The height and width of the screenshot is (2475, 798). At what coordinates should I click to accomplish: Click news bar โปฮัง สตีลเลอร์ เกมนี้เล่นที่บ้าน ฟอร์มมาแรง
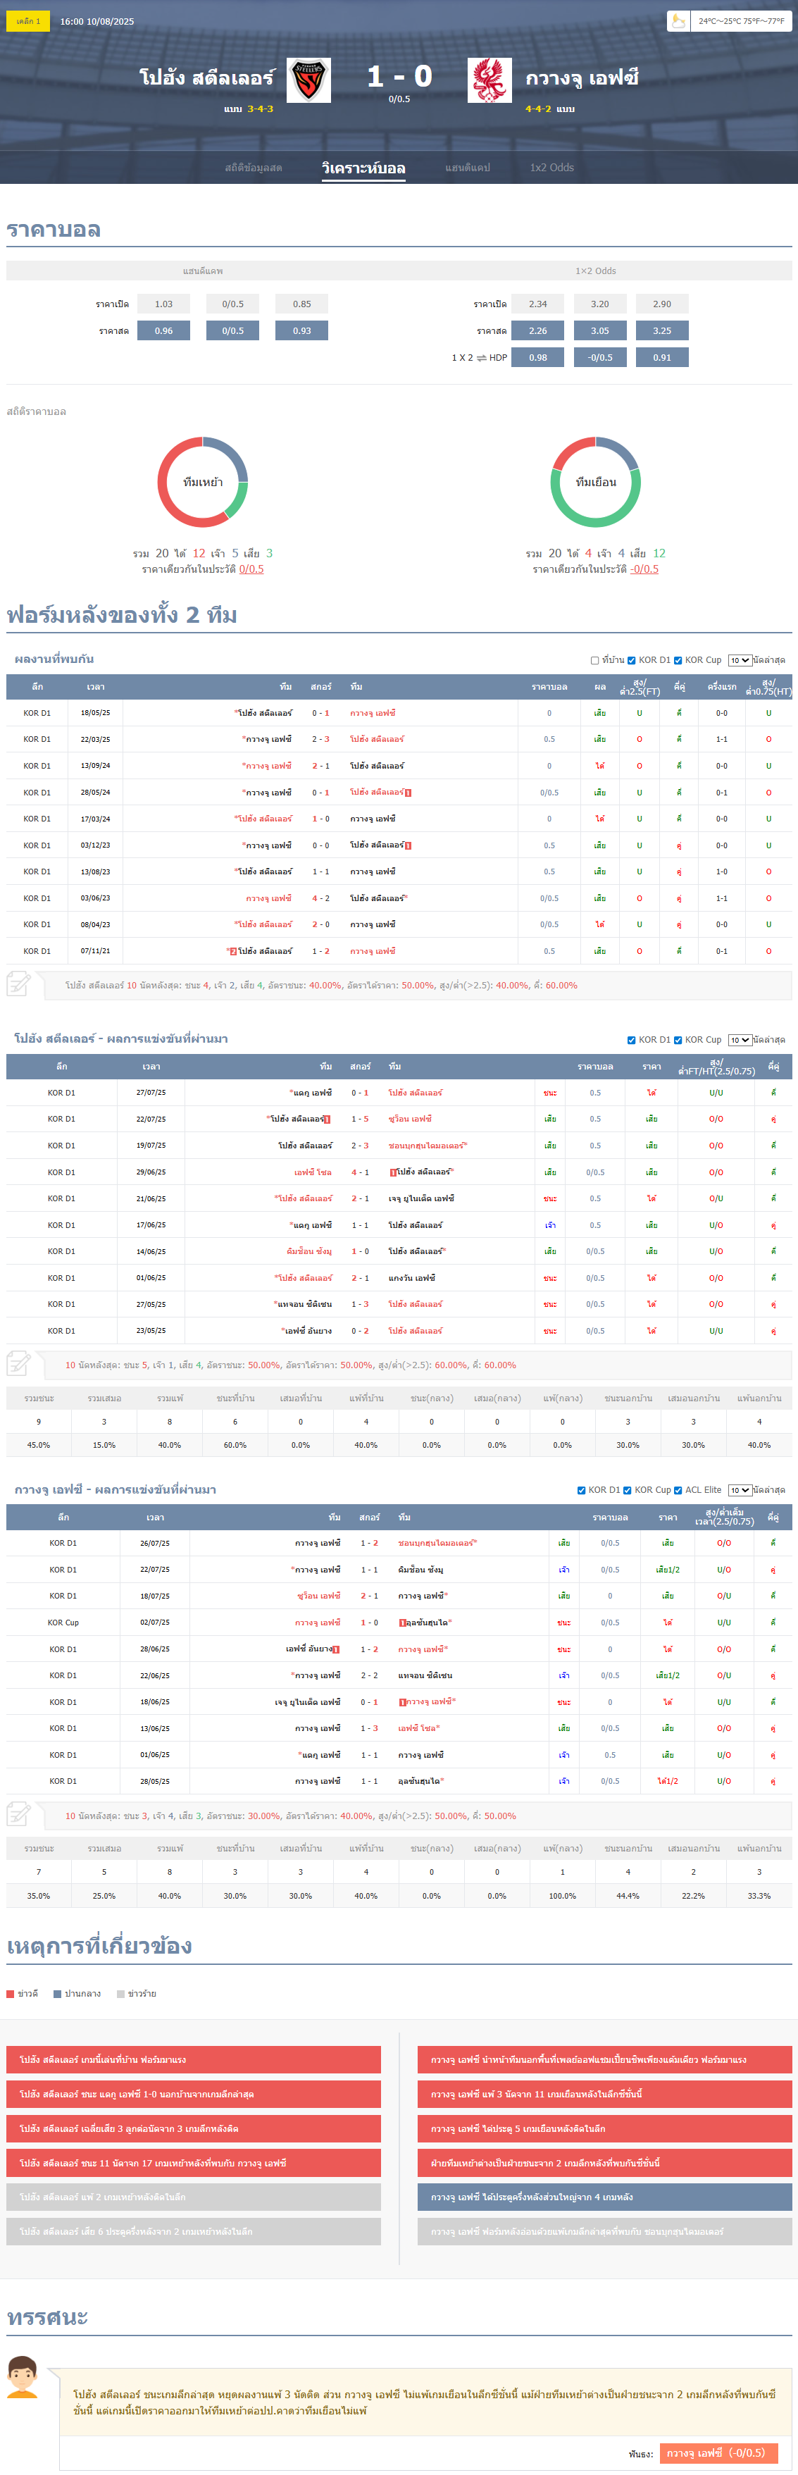pyautogui.click(x=194, y=2060)
